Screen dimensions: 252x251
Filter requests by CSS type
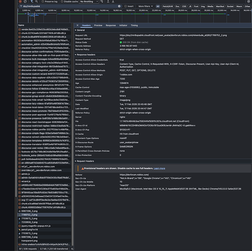click(x=184, y=6)
